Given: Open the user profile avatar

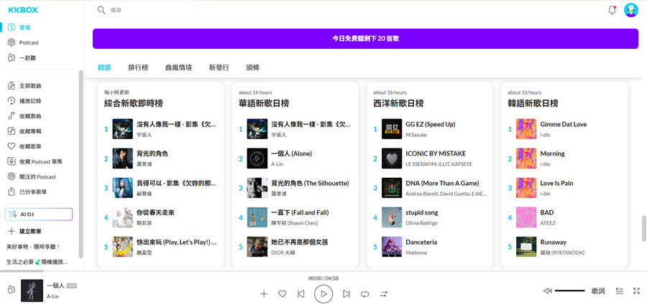Looking at the screenshot, I should pos(631,10).
